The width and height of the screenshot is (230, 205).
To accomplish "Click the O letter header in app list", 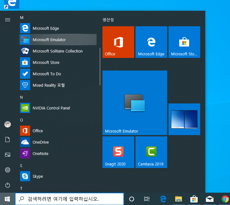I will click(22, 120).
